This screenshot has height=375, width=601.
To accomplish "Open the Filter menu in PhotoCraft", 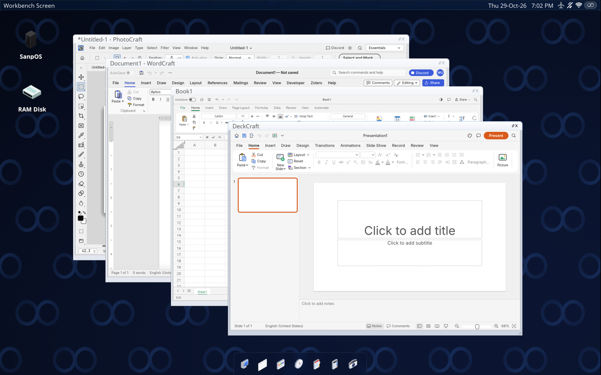I will [x=165, y=48].
